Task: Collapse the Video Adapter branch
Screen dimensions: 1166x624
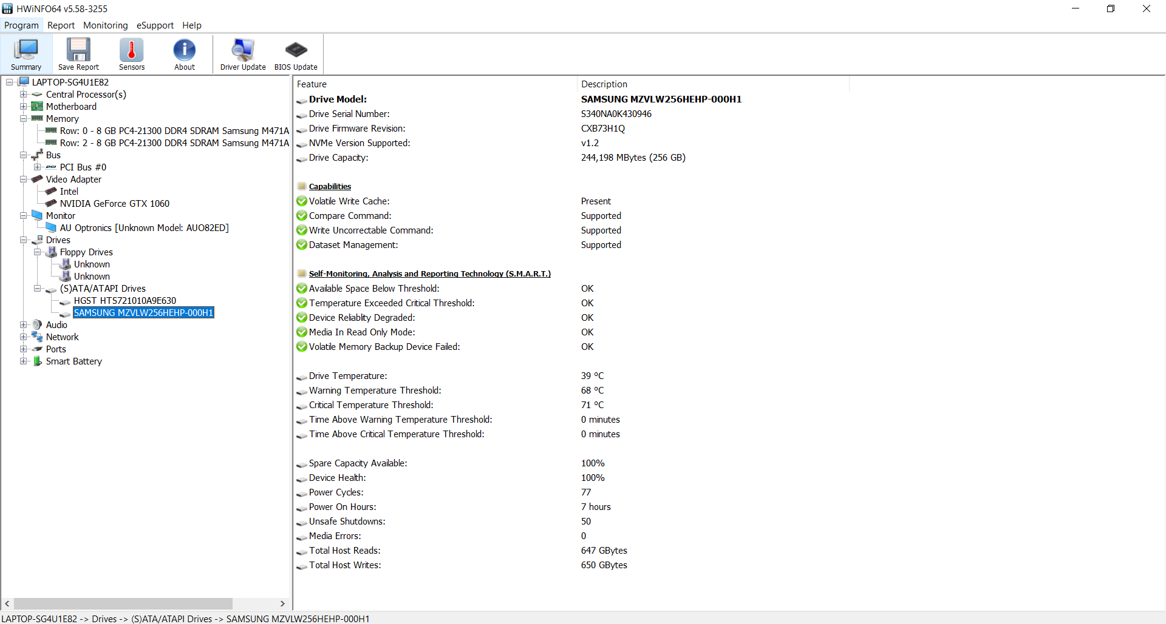Action: click(x=23, y=179)
